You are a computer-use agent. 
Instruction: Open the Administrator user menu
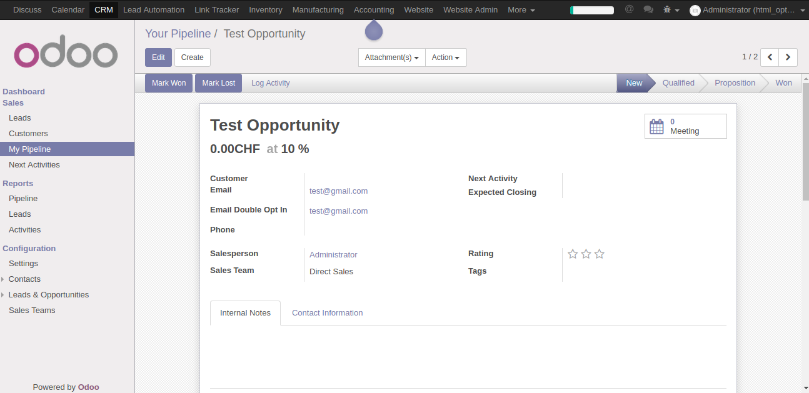coord(747,10)
